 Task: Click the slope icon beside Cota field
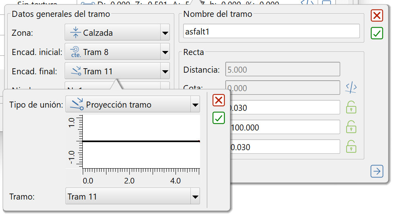351,88
